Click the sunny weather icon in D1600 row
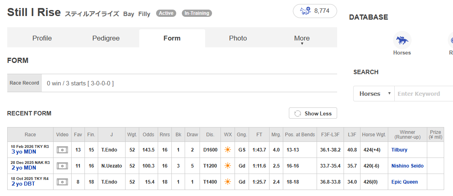 pos(228,150)
